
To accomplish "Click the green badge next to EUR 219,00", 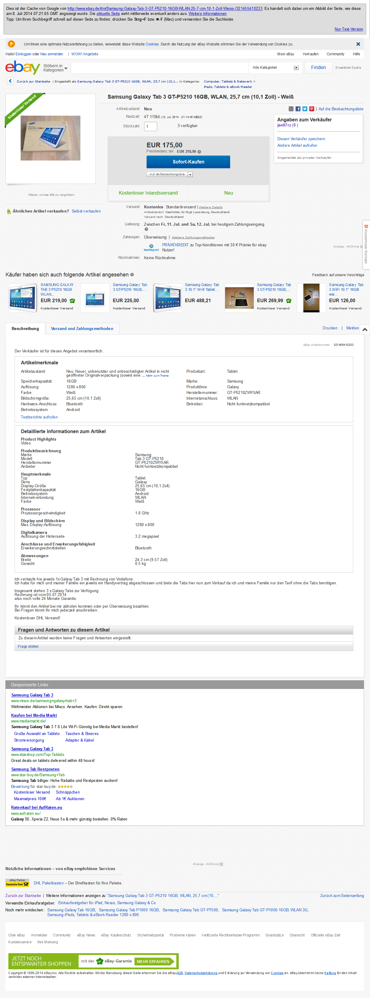I will point(72,301).
